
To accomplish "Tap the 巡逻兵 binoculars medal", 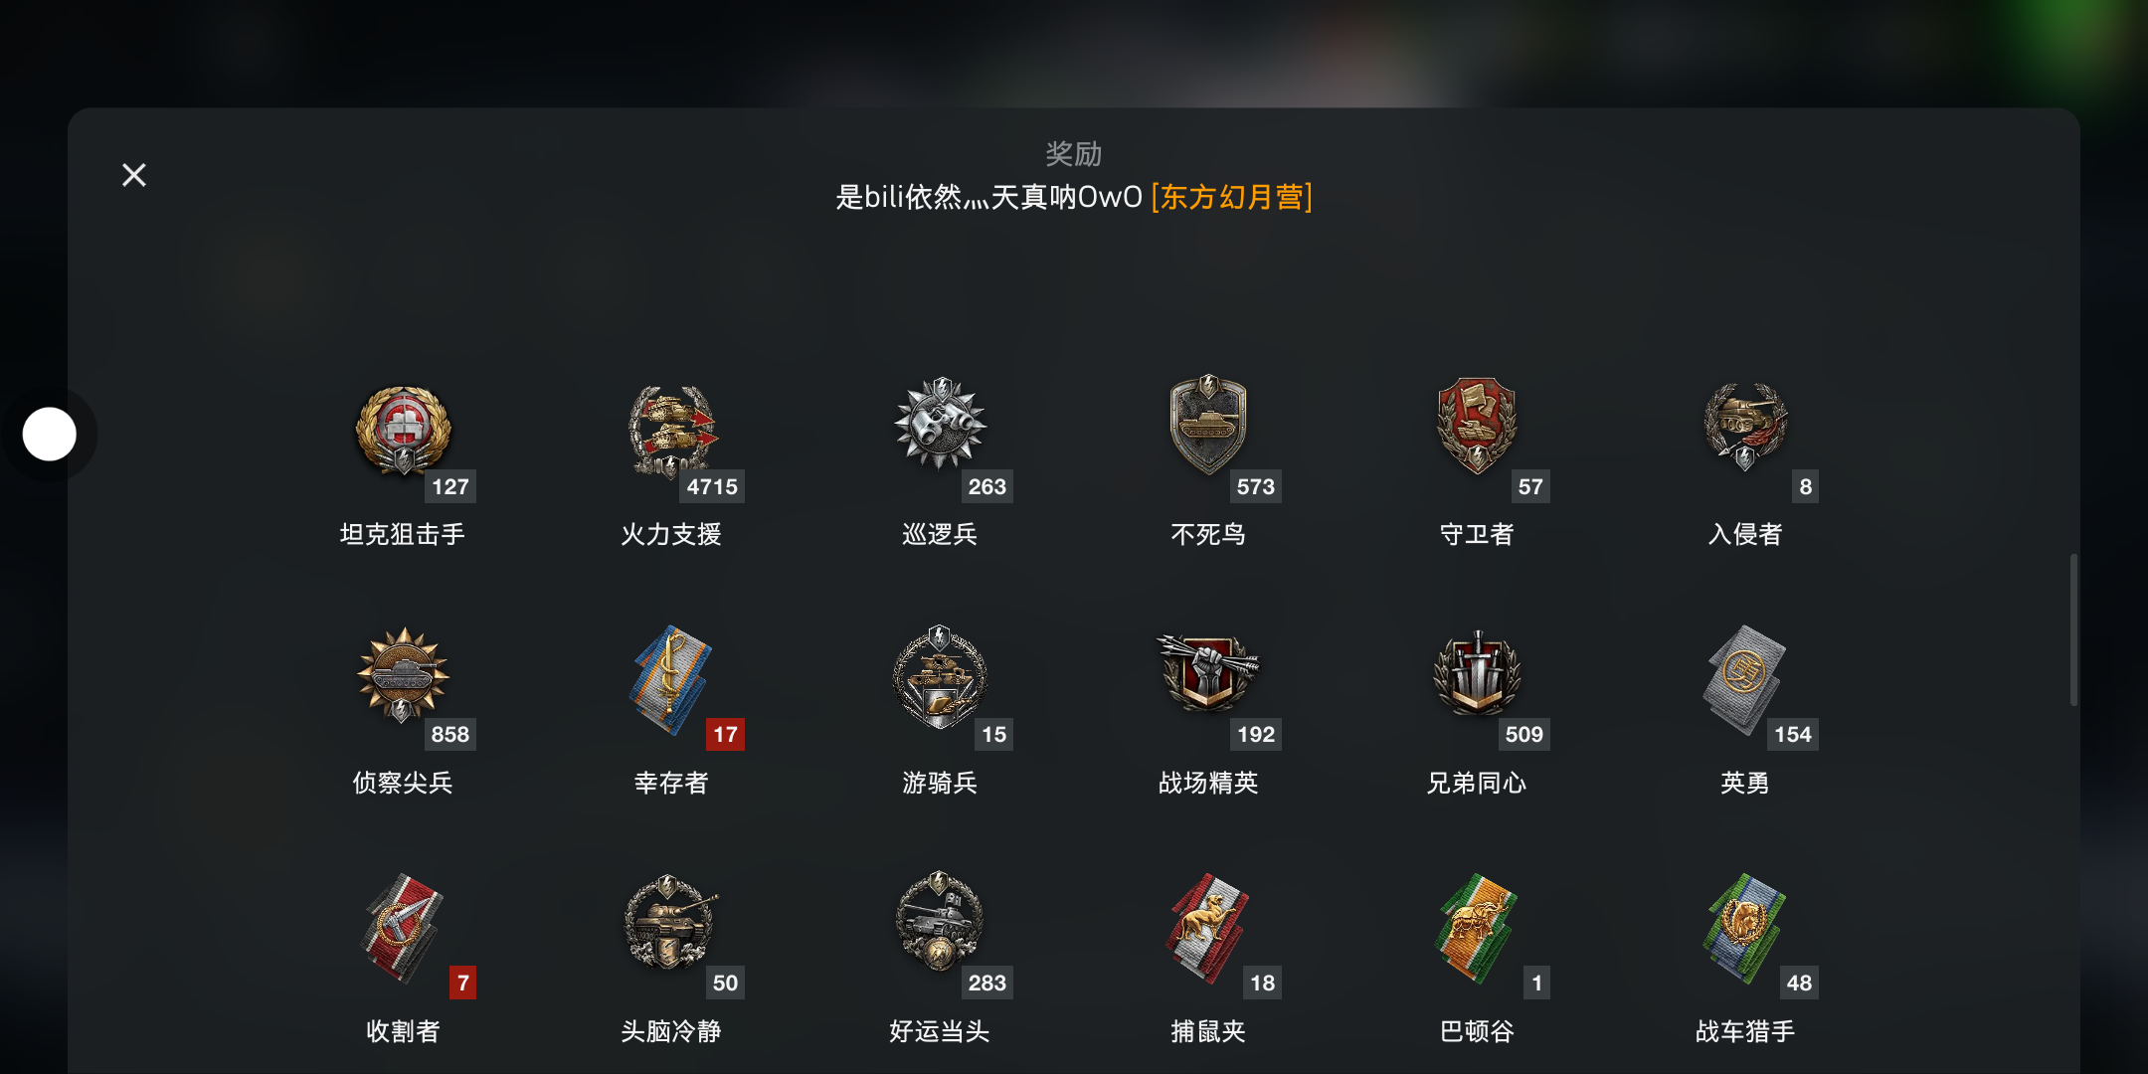I will pyautogui.click(x=941, y=424).
